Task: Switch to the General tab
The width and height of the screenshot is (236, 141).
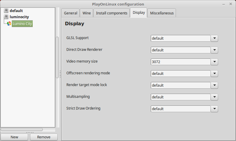Action: point(70,13)
